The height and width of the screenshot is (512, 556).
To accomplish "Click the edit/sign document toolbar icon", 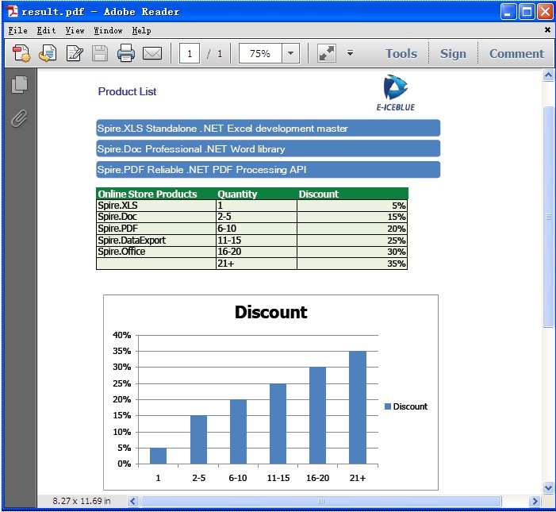I will (x=75, y=53).
